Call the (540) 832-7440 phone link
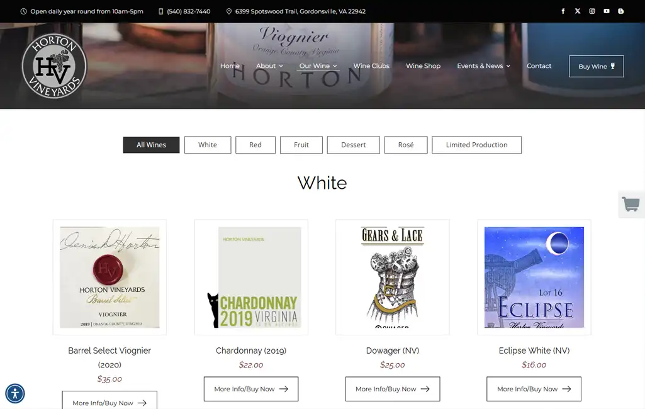Screen dimensions: 645x409 coord(188,11)
